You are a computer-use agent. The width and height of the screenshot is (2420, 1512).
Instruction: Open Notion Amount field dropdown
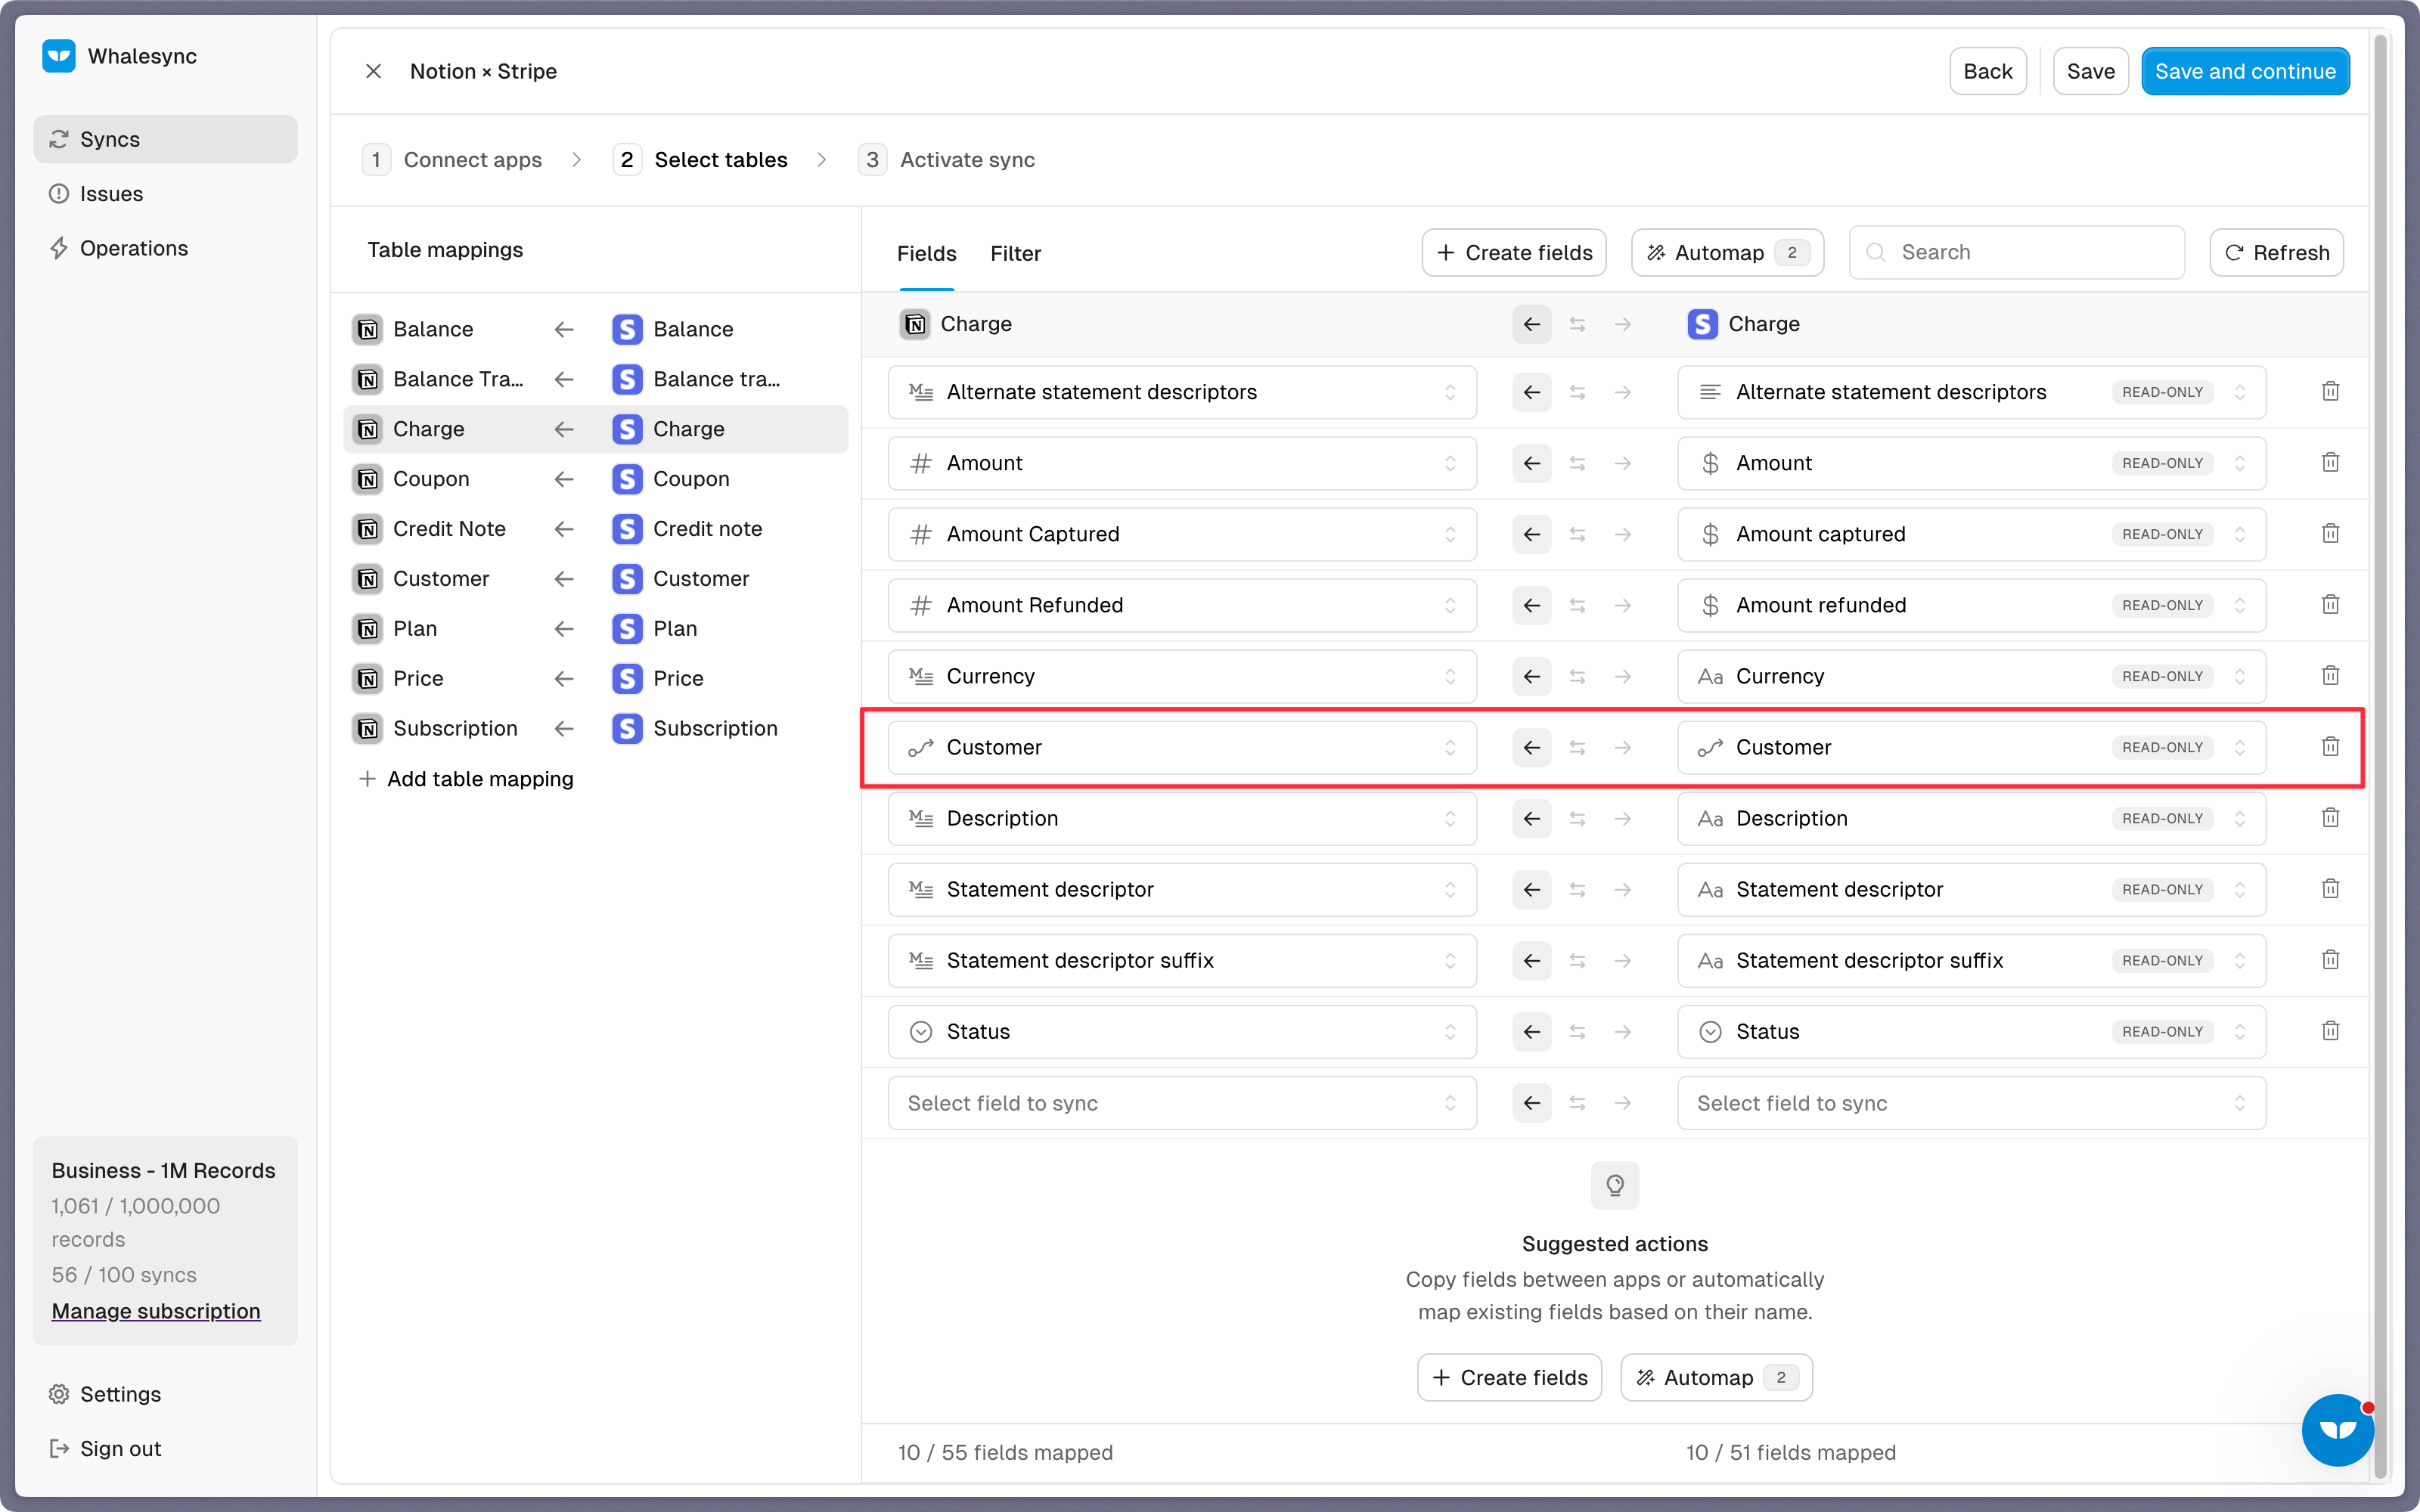click(x=1182, y=463)
